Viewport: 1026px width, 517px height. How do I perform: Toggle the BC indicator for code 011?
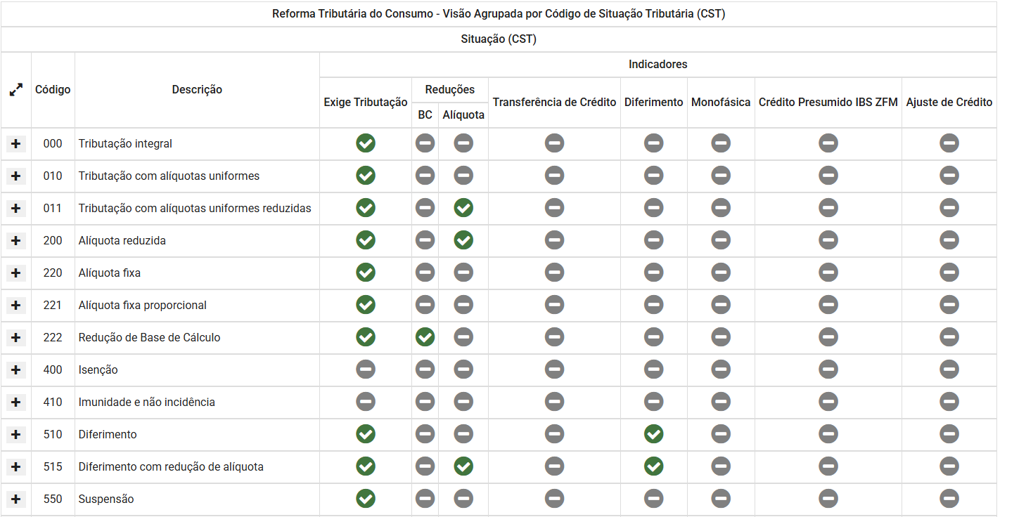(425, 208)
